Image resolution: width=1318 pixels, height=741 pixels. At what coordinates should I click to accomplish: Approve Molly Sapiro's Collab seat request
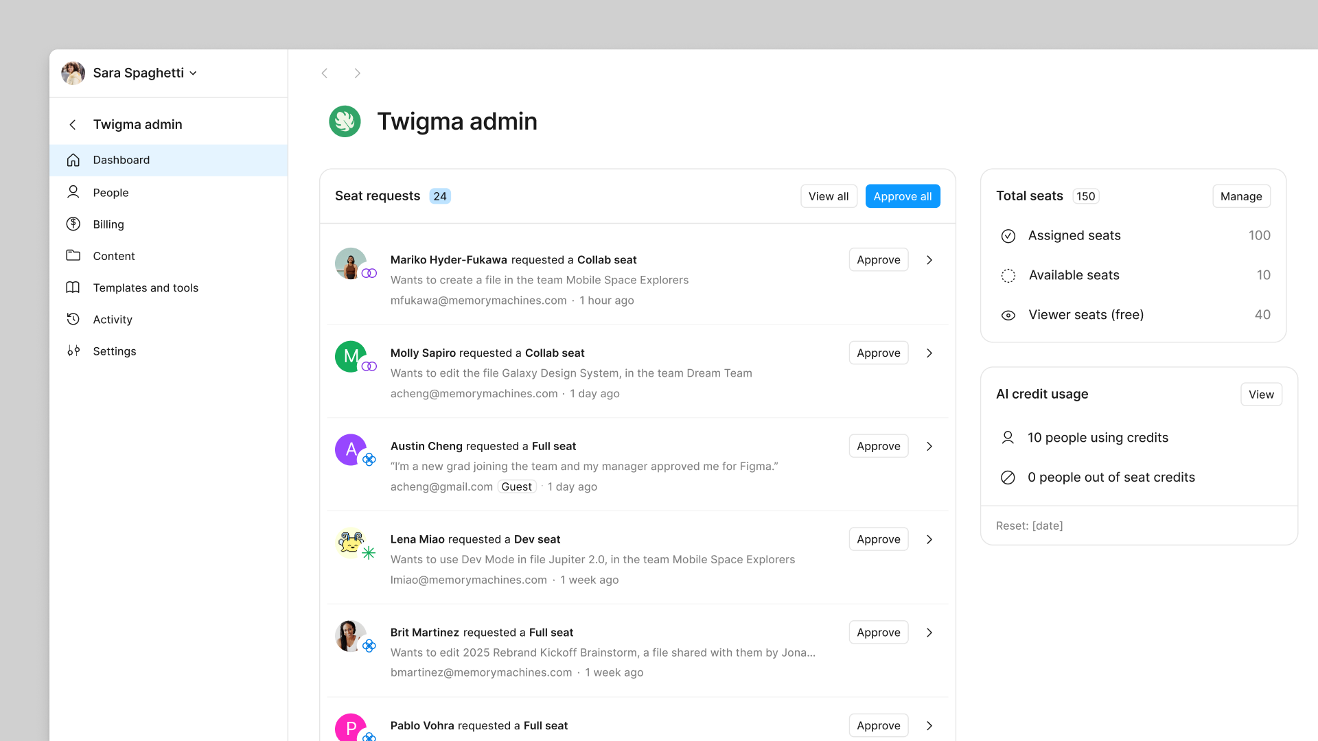point(879,353)
